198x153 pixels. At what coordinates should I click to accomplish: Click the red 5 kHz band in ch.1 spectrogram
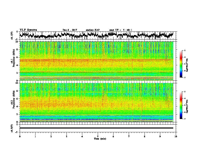96,60
